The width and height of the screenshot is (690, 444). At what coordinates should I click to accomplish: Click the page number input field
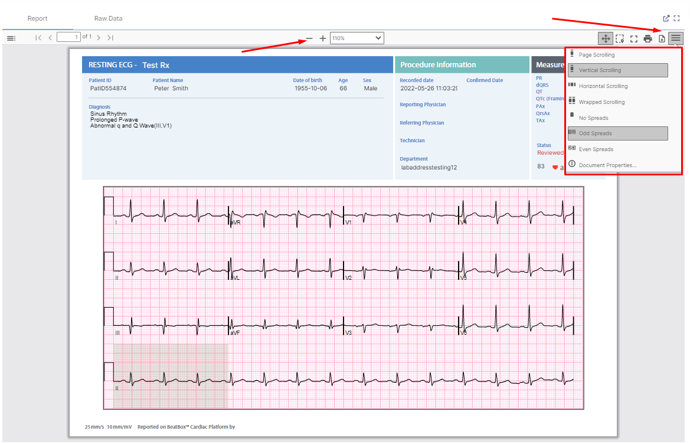[68, 37]
